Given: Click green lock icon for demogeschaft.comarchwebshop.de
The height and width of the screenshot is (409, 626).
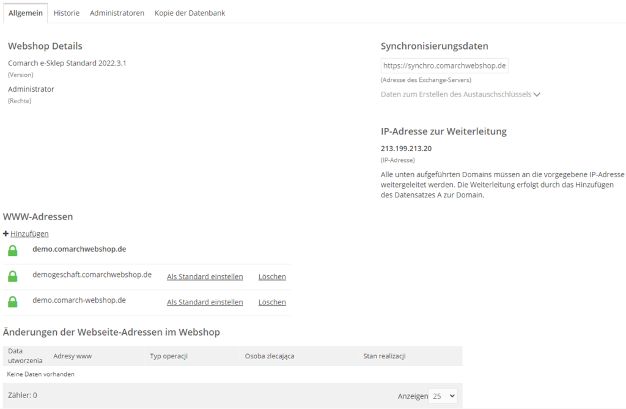Looking at the screenshot, I should click(13, 276).
